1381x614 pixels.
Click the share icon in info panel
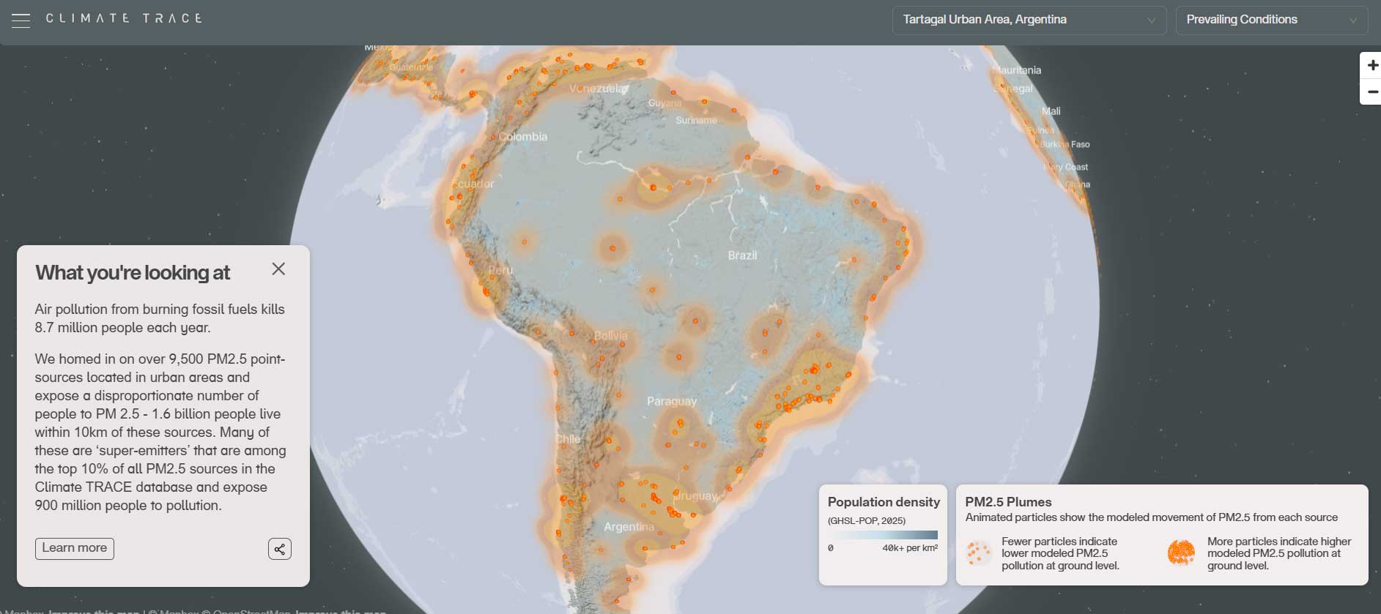[279, 549]
